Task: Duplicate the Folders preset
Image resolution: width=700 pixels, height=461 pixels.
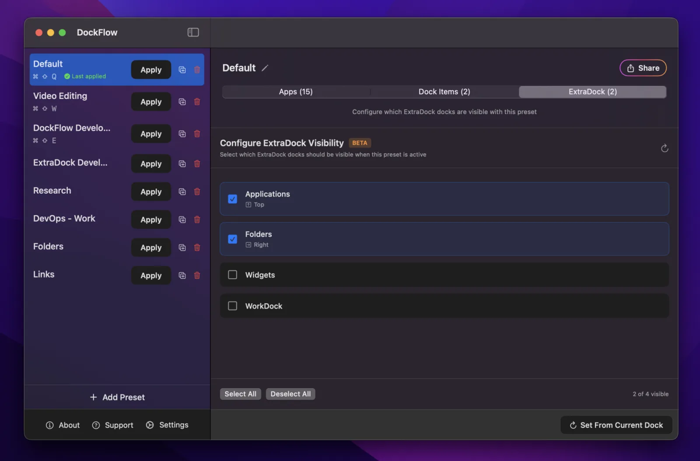Action: [x=182, y=248]
